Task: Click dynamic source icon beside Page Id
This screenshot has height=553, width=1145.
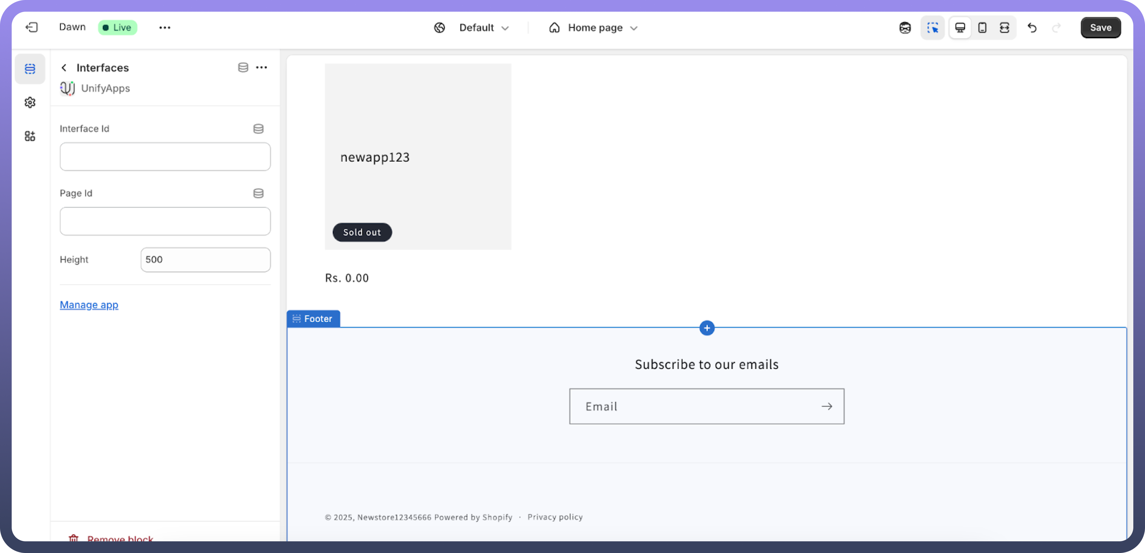Action: coord(258,193)
